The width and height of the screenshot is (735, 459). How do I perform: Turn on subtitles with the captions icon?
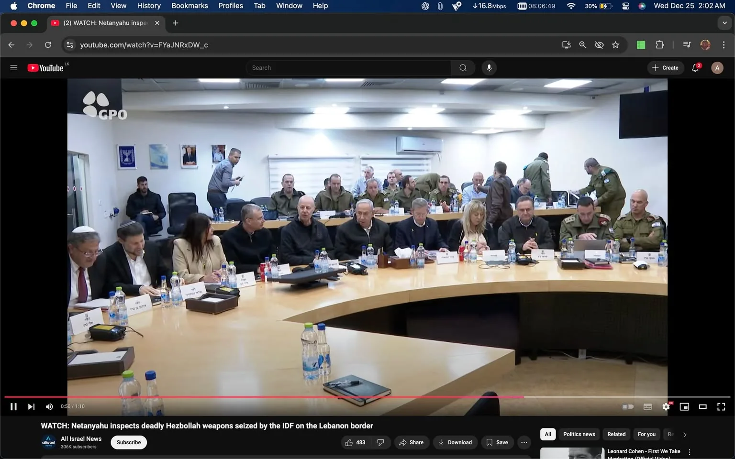[647, 406]
